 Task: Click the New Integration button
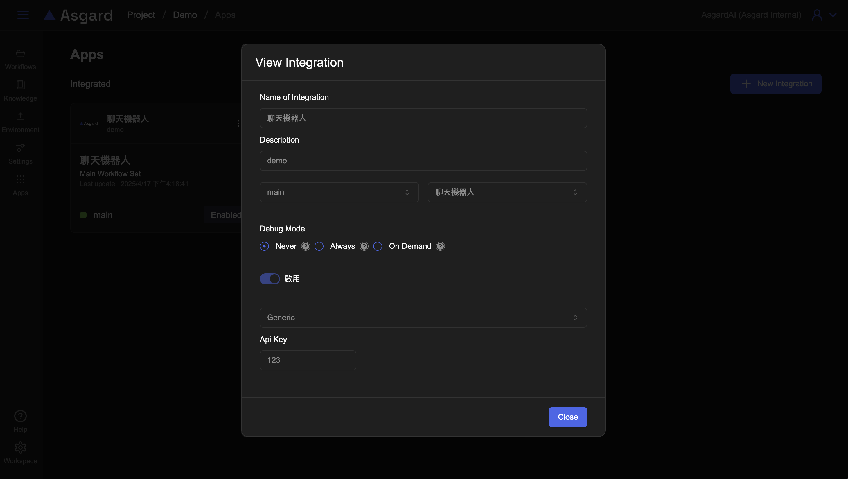[x=775, y=83]
